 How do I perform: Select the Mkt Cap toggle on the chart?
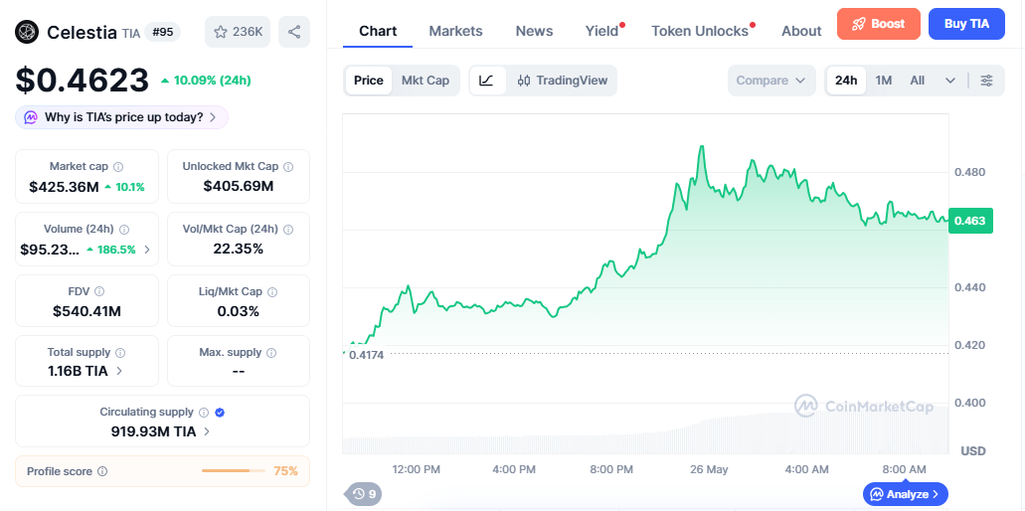426,81
